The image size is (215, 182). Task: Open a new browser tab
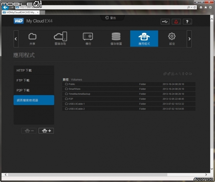(x=43, y=12)
